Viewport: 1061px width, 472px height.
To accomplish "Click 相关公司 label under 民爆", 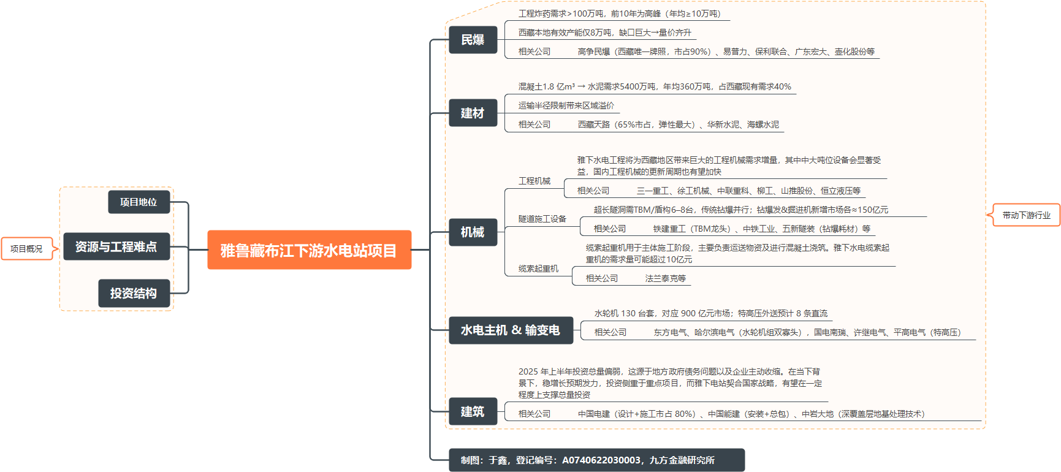I will coord(534,51).
